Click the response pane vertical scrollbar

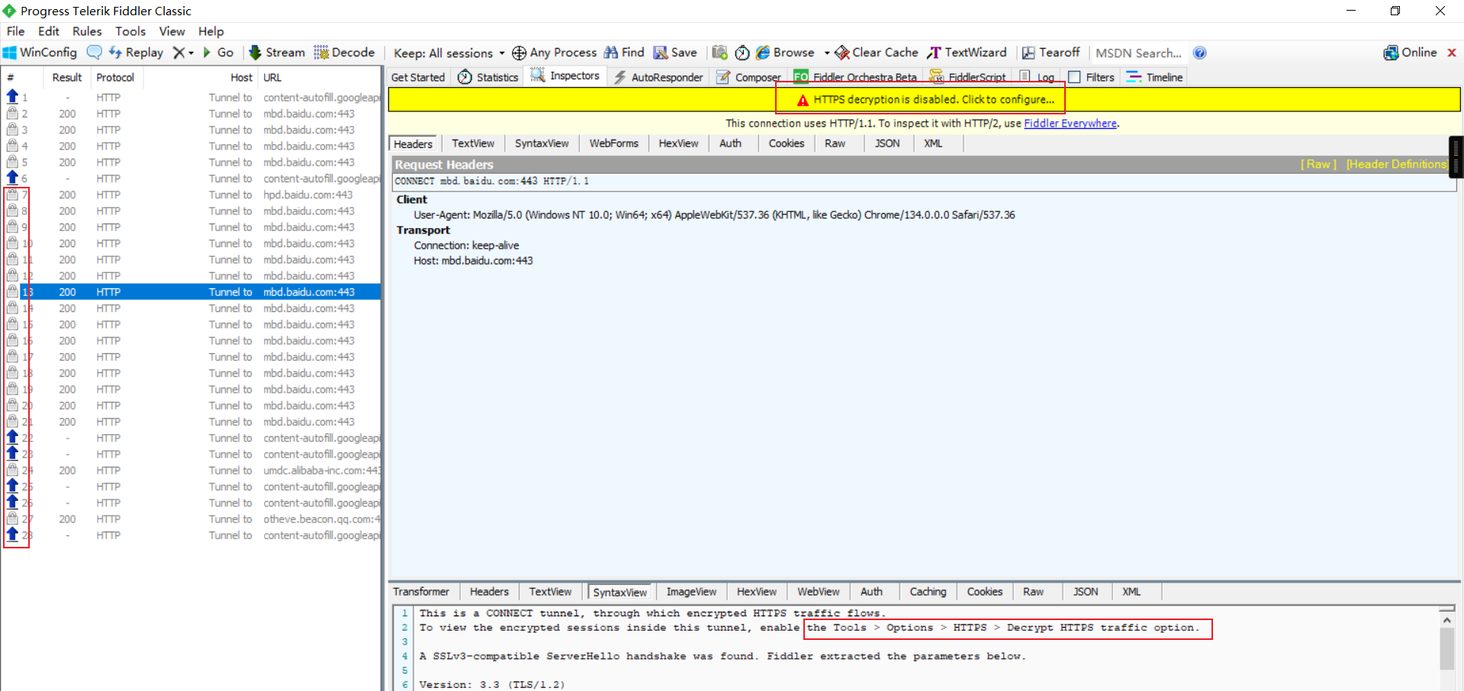tap(1446, 648)
